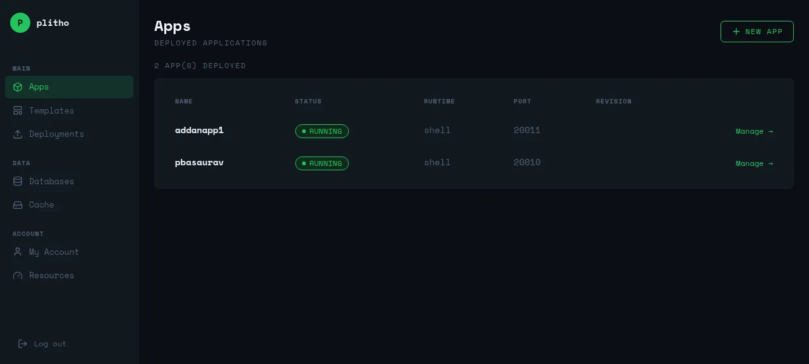
Task: Click the green P avatar logo
Action: 20,23
